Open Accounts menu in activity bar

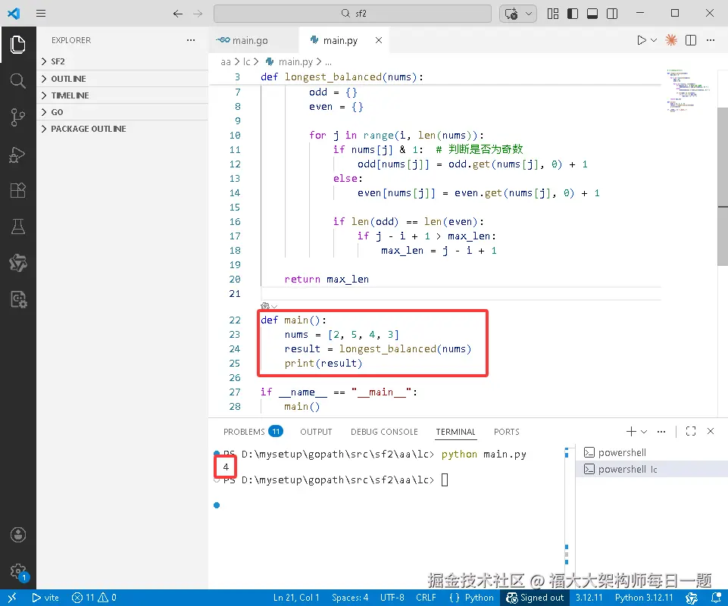click(18, 535)
